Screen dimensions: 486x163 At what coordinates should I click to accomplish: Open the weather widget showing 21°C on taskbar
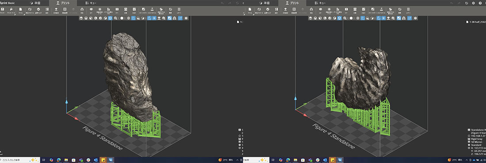[x=226, y=160]
